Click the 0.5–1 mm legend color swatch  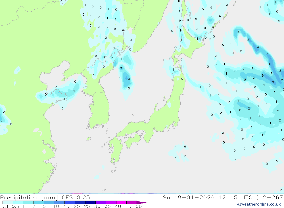(18, 202)
